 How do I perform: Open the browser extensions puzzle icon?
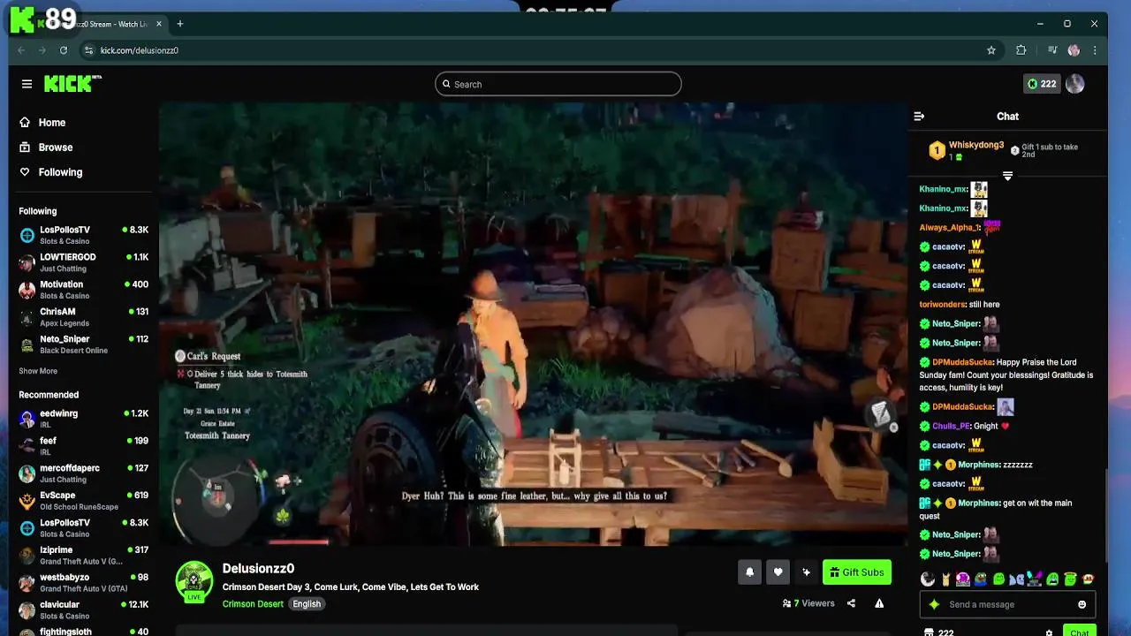coord(1021,50)
